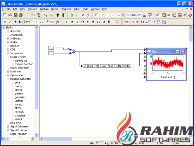
Task: Expand the Matrix Operation category
Action: tap(8, 68)
